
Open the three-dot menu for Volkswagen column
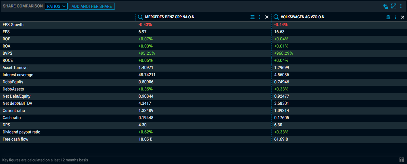coord(395,17)
